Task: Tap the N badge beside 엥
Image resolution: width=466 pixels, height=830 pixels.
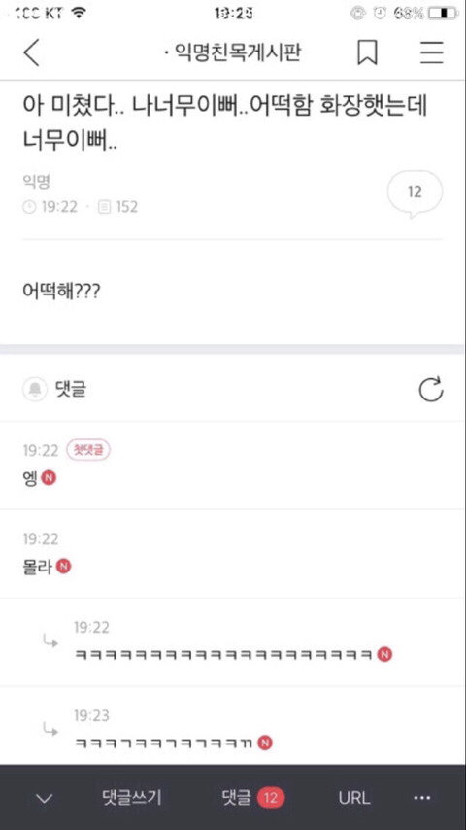Action: pyautogui.click(x=49, y=478)
